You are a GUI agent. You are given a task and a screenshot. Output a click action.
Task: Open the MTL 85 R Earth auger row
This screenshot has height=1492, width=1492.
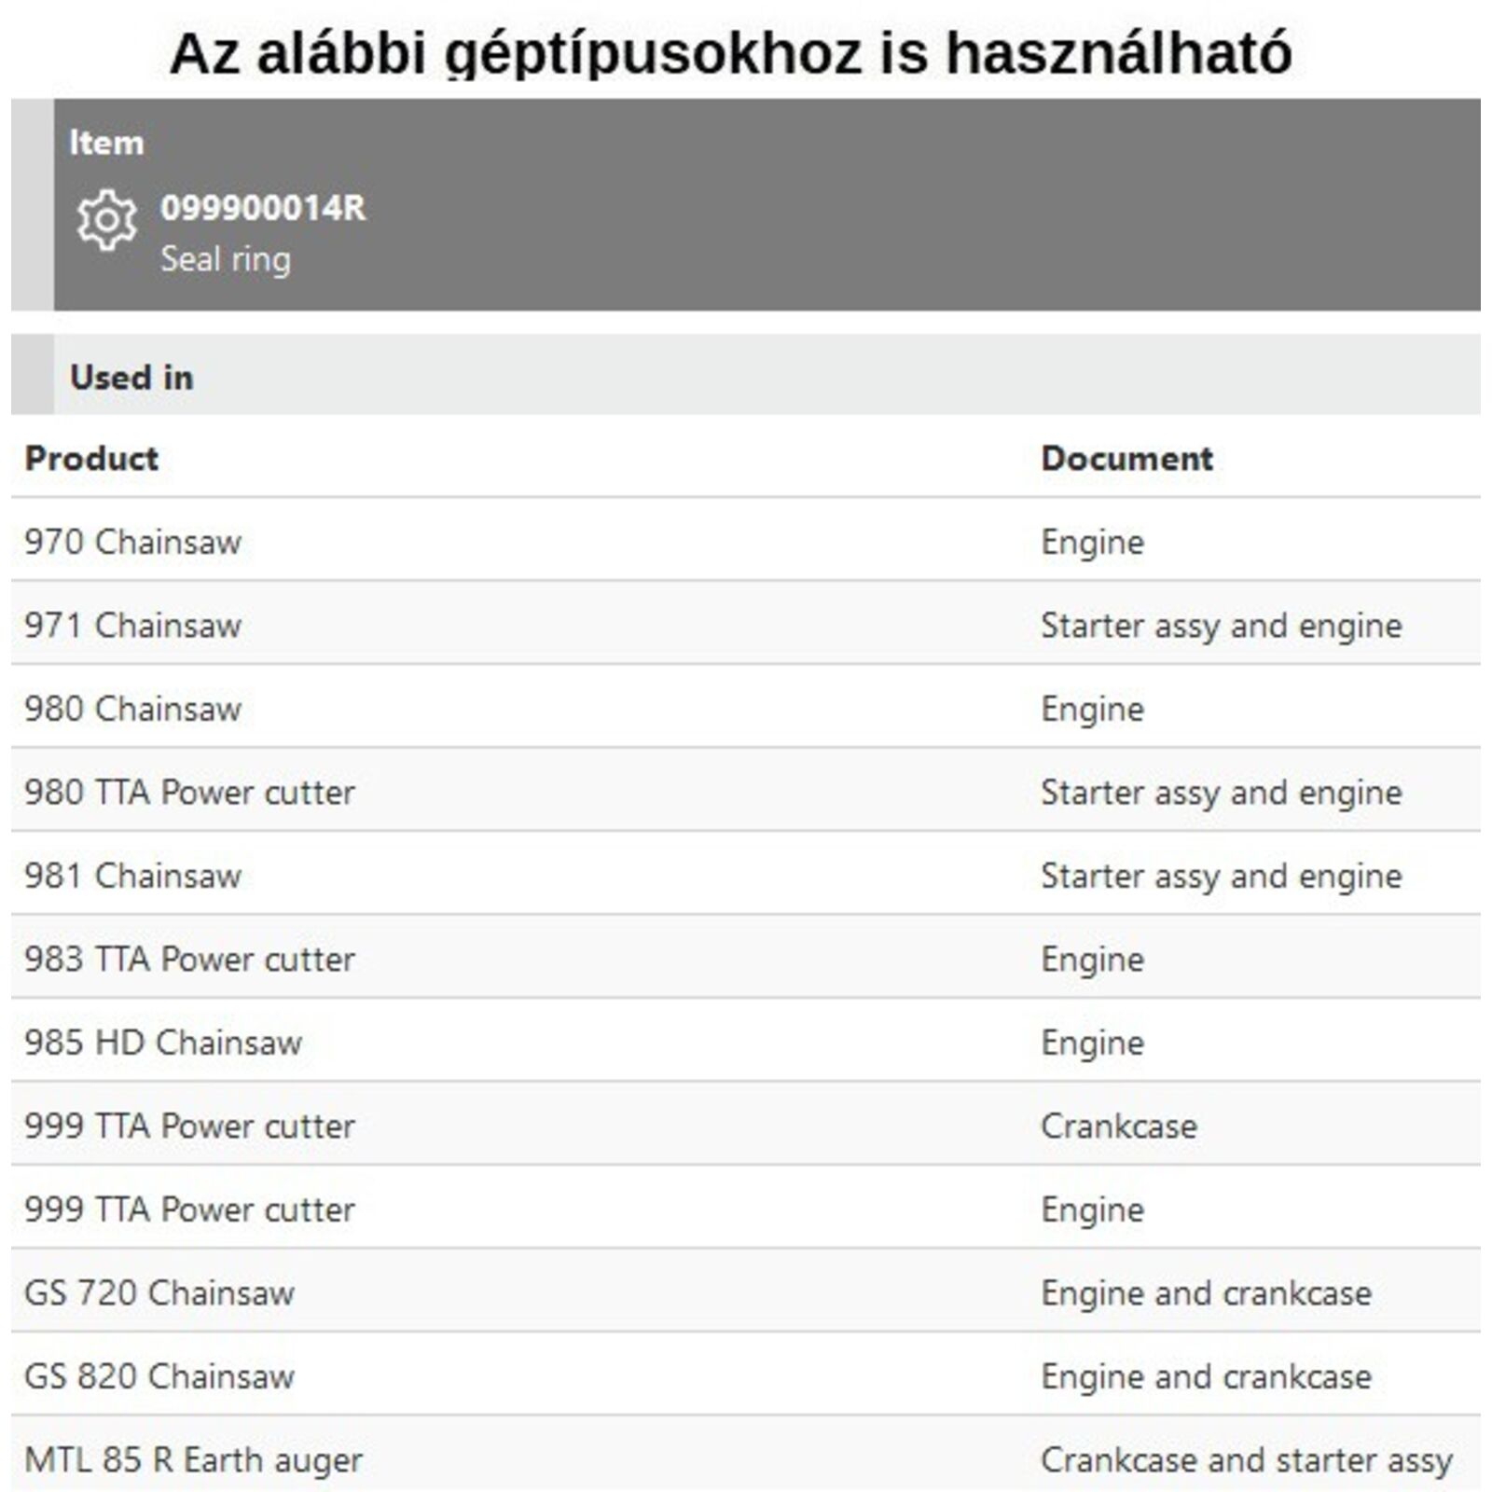[x=193, y=1460]
